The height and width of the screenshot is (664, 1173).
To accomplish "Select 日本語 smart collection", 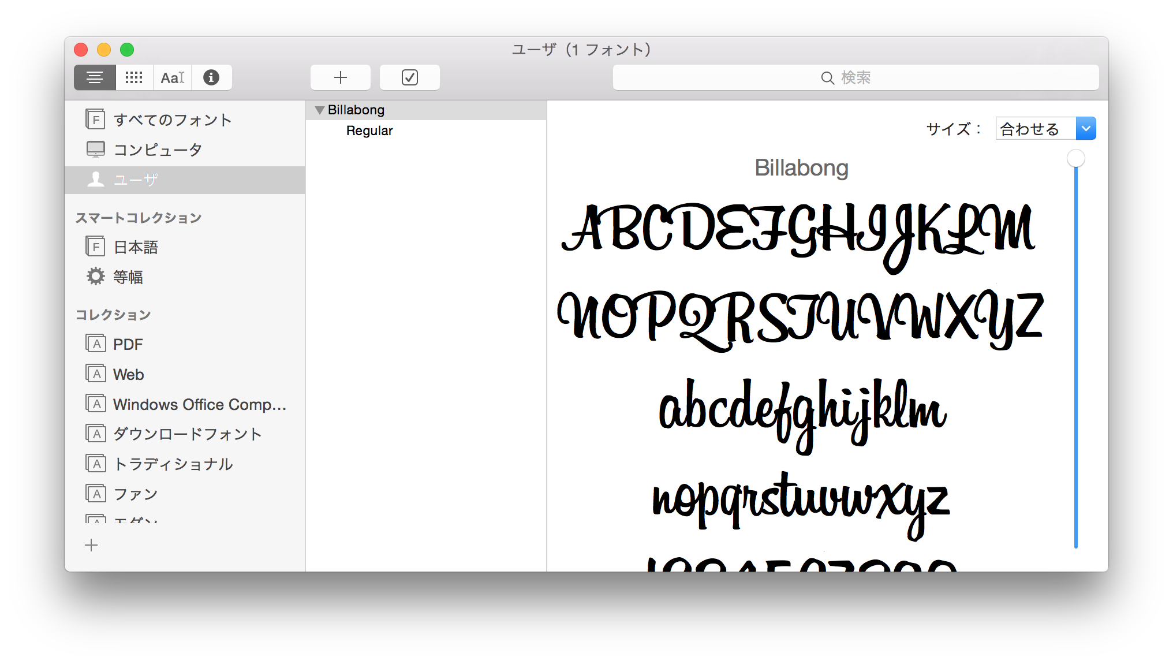I will tap(135, 247).
